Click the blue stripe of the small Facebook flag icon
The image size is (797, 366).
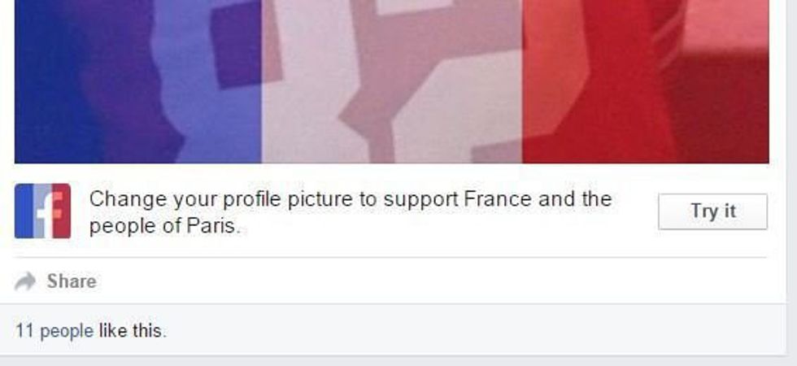(24, 211)
